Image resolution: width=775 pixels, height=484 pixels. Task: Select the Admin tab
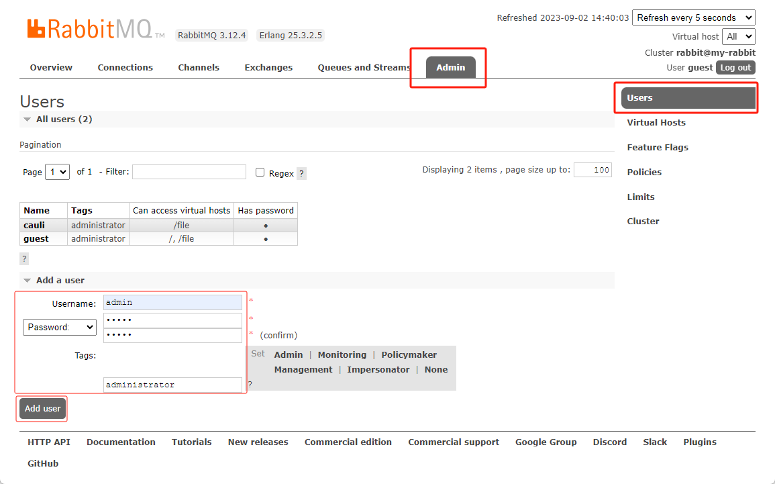click(451, 67)
